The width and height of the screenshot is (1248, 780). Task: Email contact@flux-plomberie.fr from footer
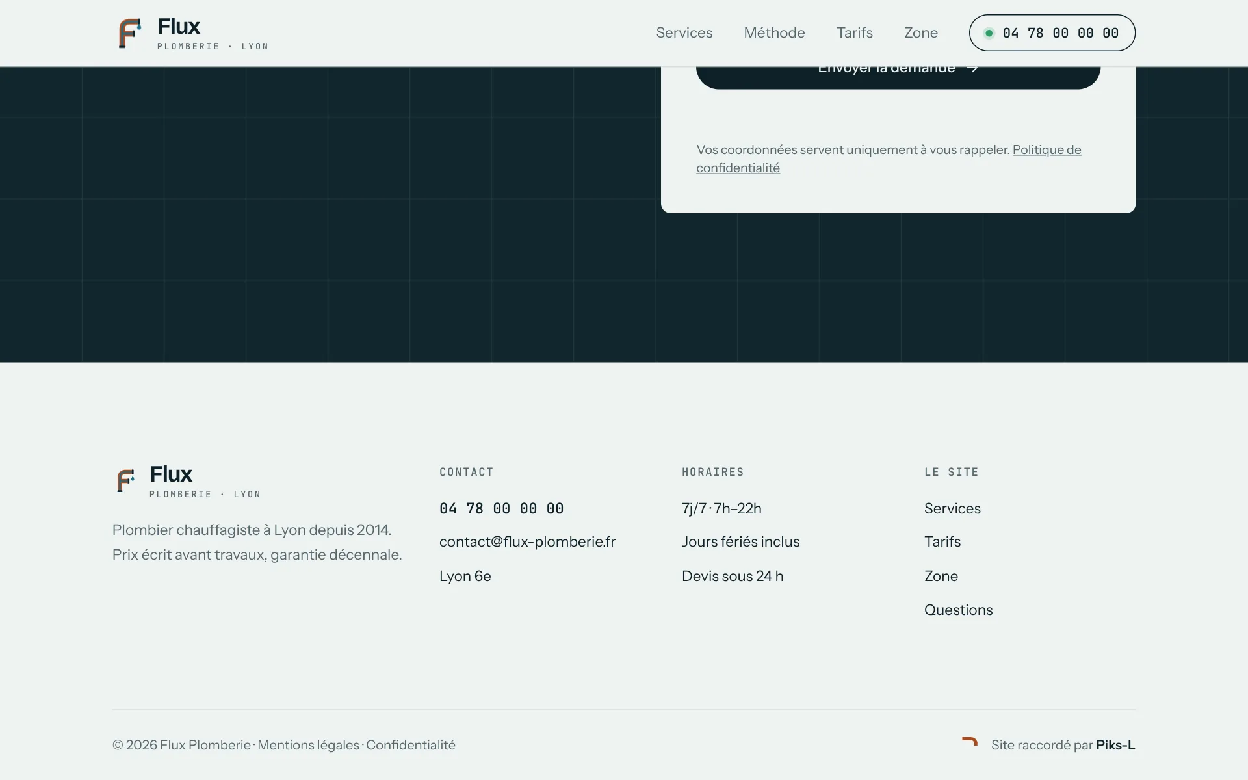point(527,541)
